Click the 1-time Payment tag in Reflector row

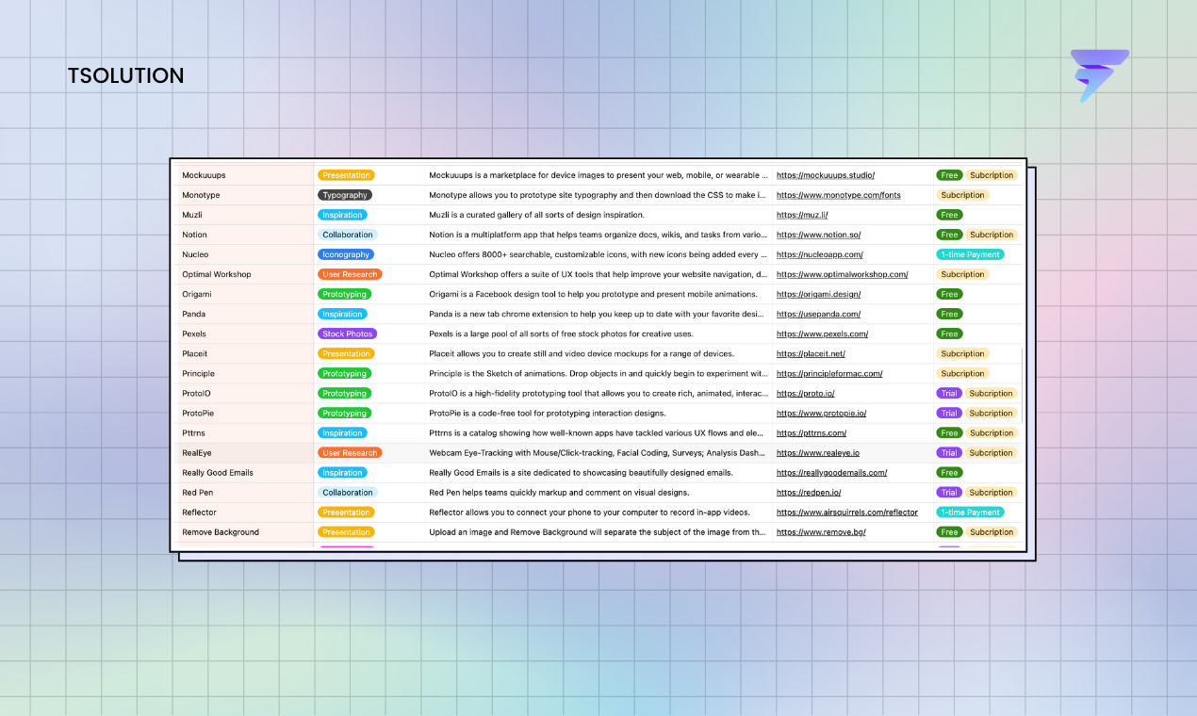pos(970,512)
